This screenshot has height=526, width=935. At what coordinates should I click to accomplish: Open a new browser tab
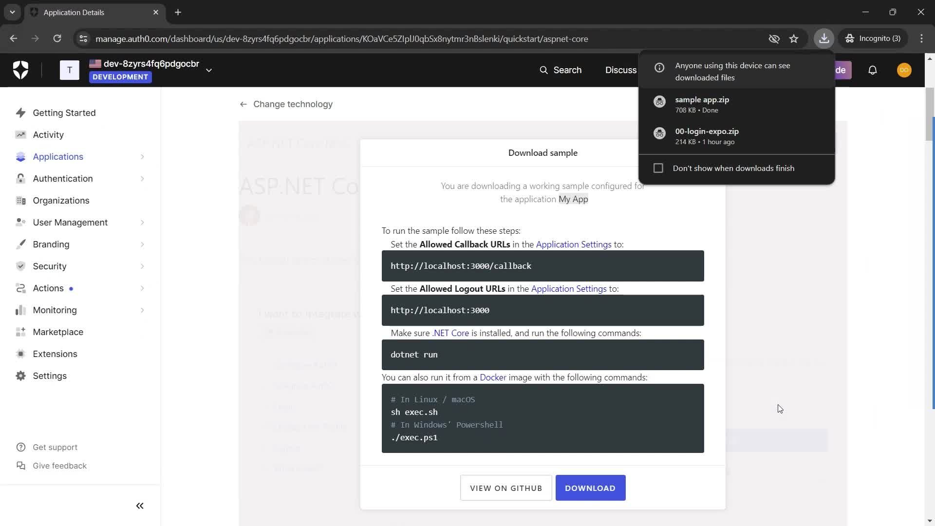pyautogui.click(x=178, y=12)
